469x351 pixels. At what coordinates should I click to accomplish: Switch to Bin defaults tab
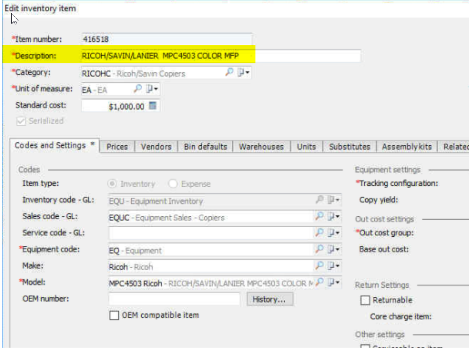tap(205, 147)
